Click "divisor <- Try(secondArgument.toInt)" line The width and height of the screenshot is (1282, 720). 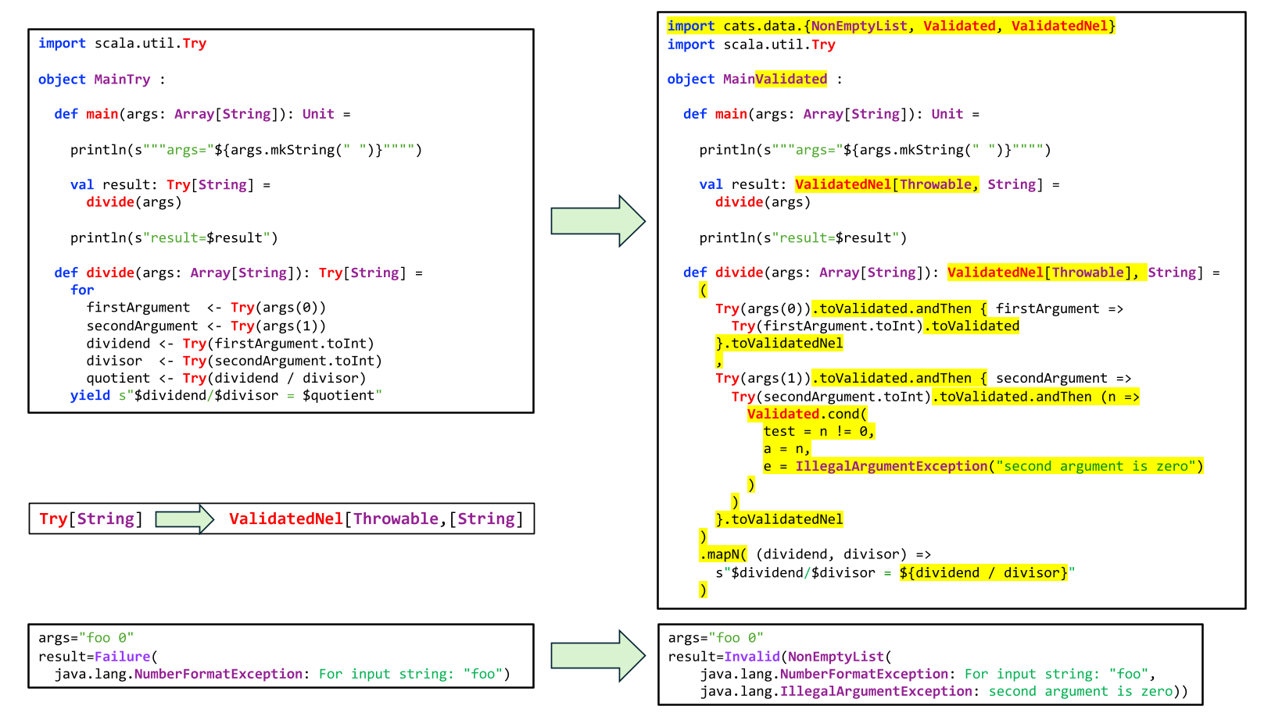click(235, 361)
